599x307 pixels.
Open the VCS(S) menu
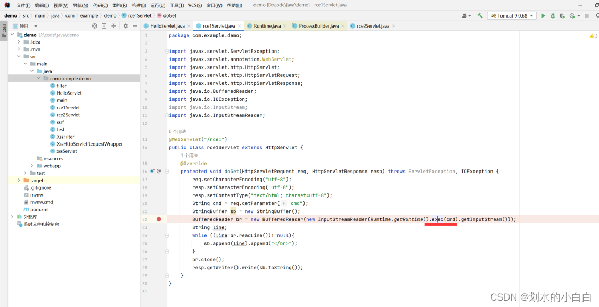point(195,5)
